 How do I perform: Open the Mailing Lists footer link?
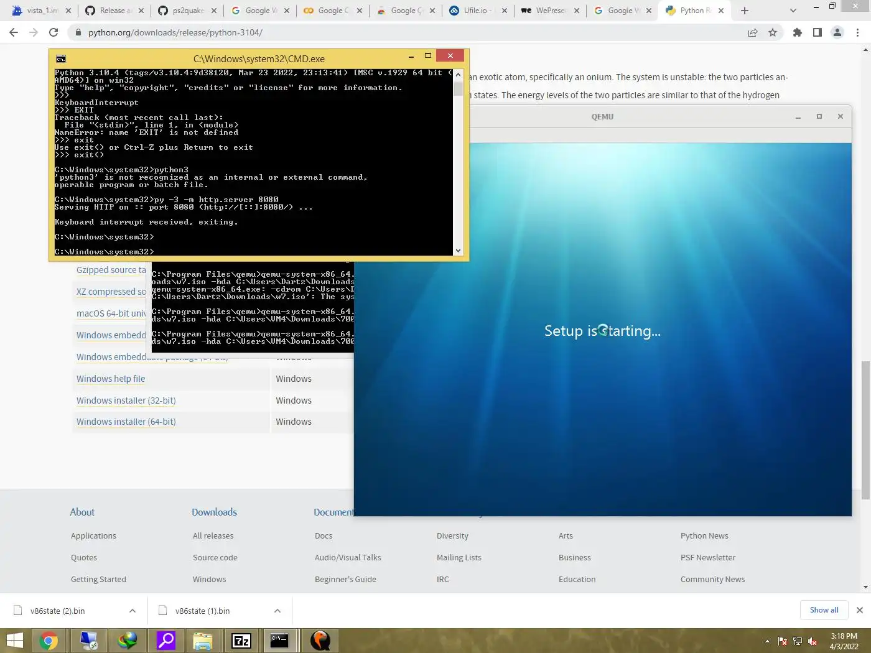click(459, 557)
